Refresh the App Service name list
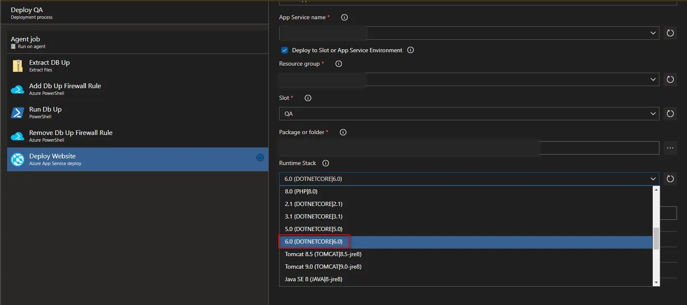687x305 pixels. pos(670,33)
